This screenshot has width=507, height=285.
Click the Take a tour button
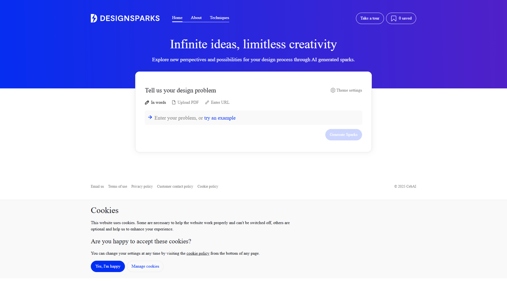(370, 18)
